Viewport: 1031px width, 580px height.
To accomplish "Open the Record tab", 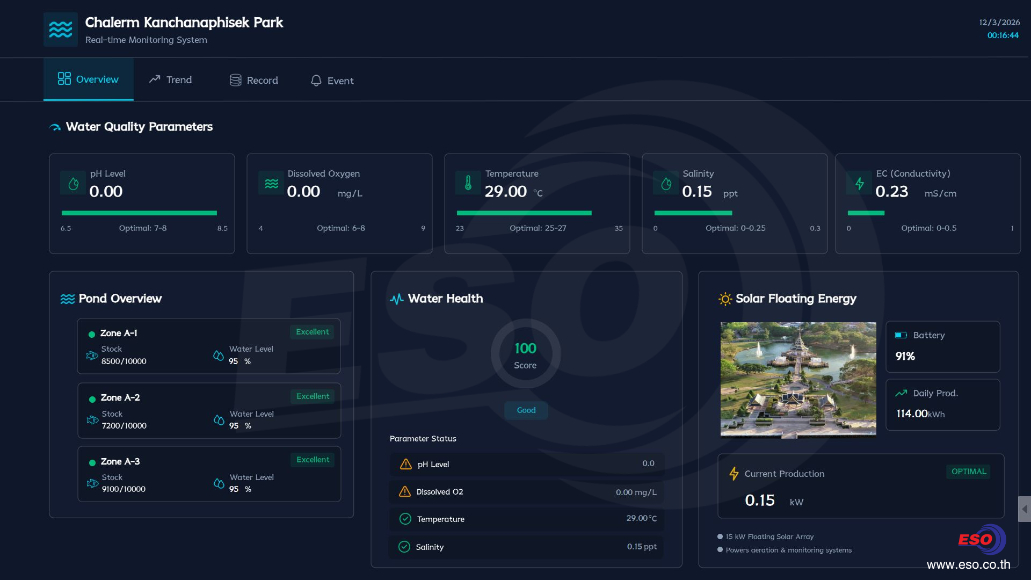I will tap(254, 81).
